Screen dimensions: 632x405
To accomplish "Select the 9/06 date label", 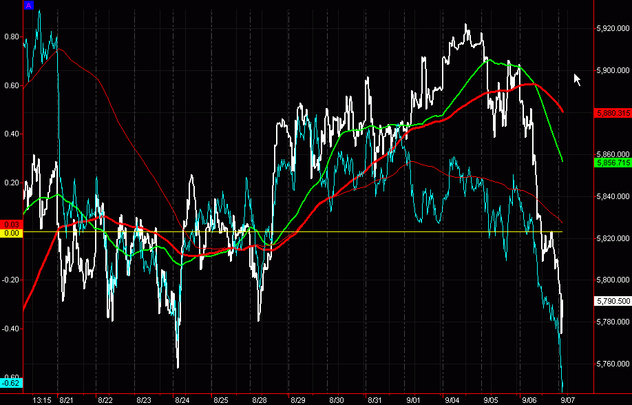I will pos(529,400).
